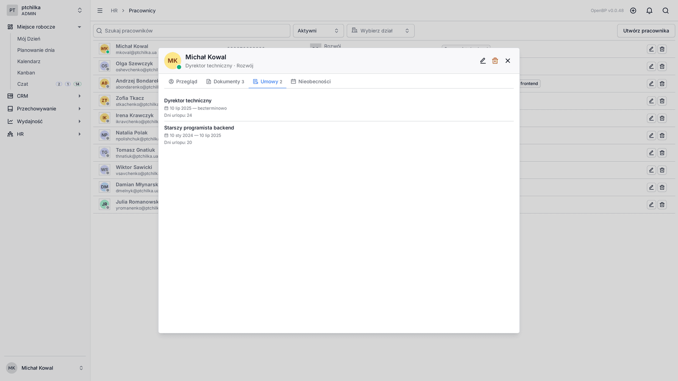Delete Zofia Tkacz row with trash icon
Screen dimensions: 678x381
(662, 101)
